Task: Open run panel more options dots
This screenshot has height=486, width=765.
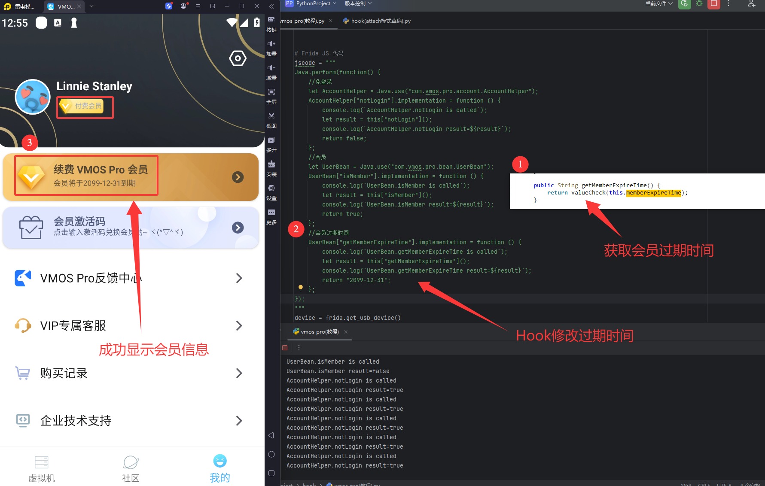Action: pos(299,348)
